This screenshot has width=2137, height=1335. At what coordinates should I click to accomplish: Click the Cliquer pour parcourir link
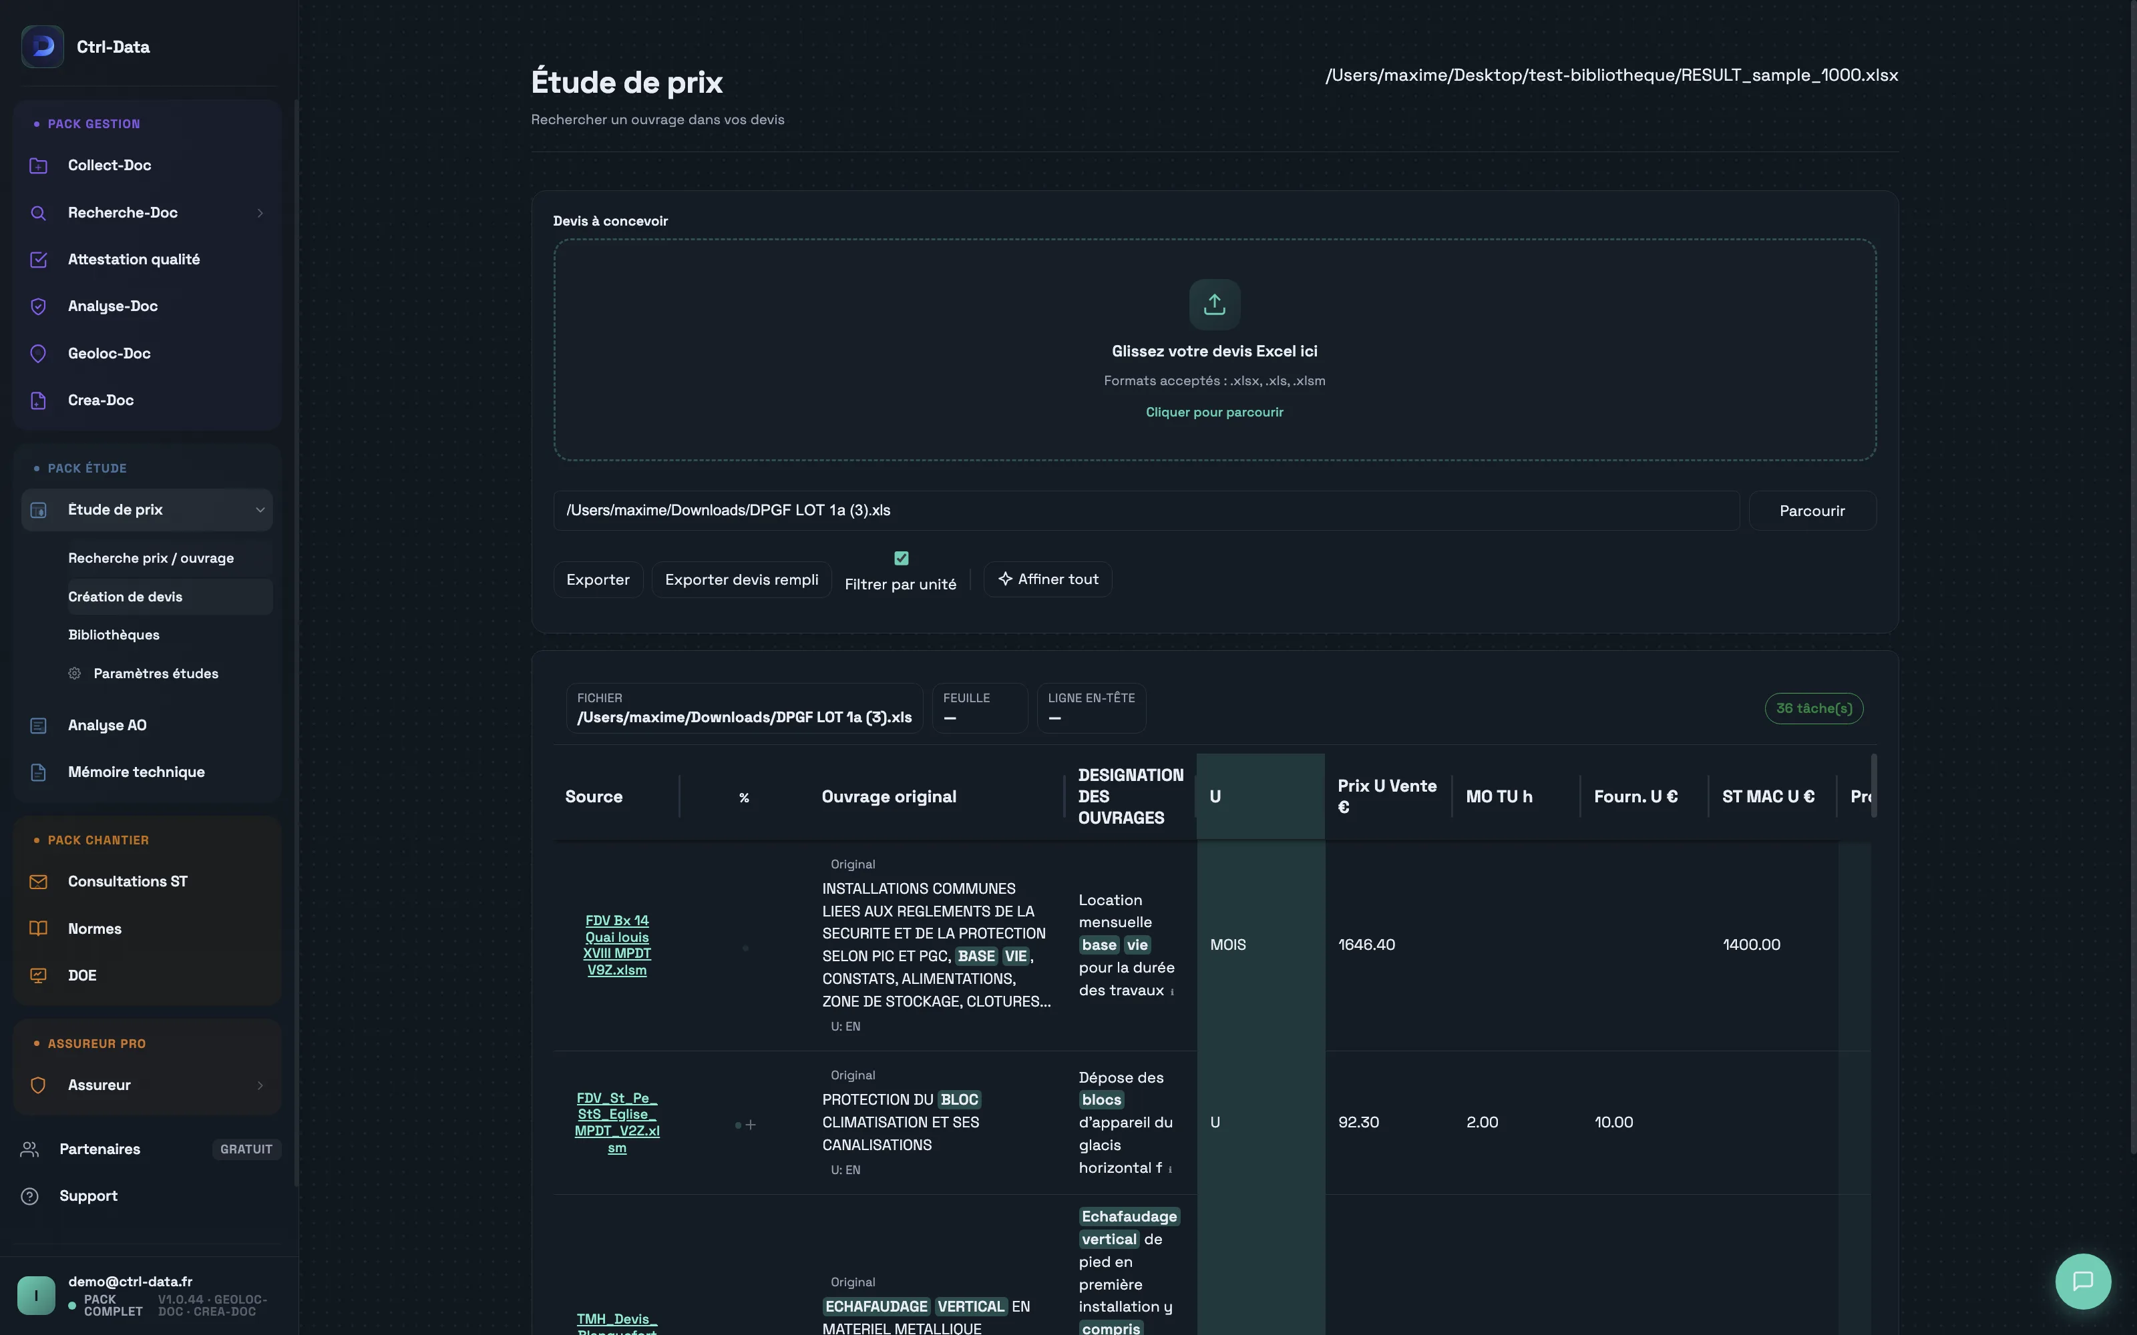(1214, 413)
